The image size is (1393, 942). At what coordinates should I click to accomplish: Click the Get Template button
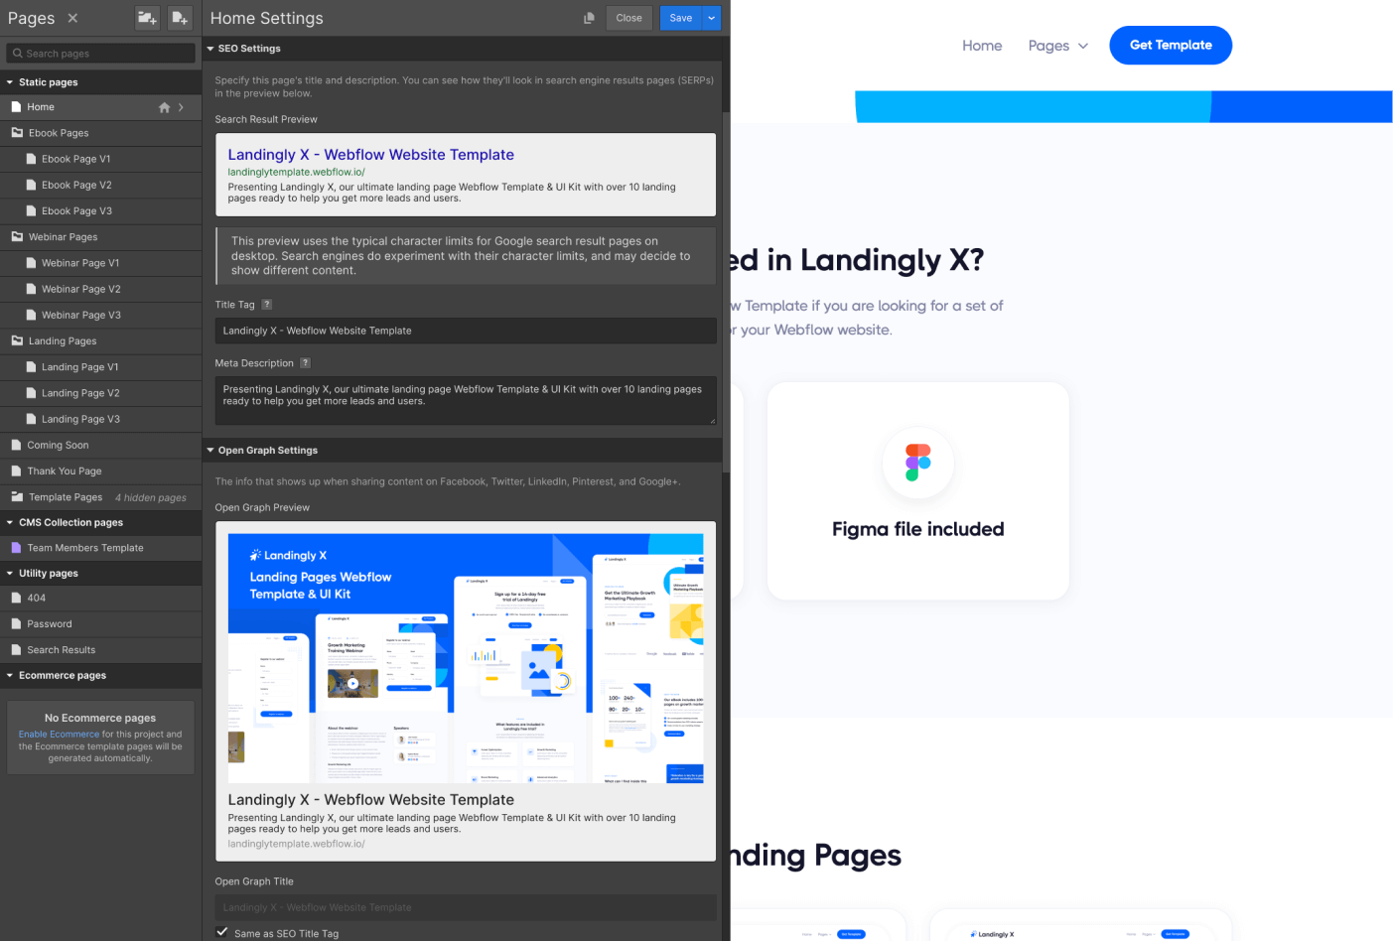pos(1171,46)
